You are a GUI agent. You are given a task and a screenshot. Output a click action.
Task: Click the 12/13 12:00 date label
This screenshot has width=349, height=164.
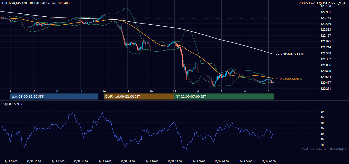(x=57, y=162)
